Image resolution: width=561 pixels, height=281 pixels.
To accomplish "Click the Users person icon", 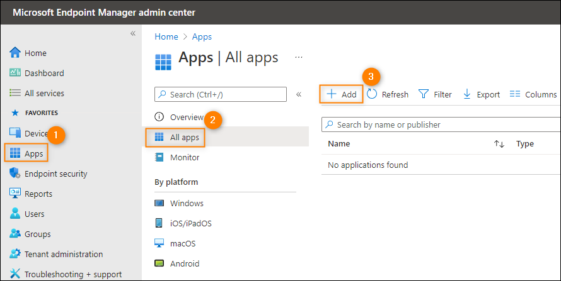I will pos(15,214).
